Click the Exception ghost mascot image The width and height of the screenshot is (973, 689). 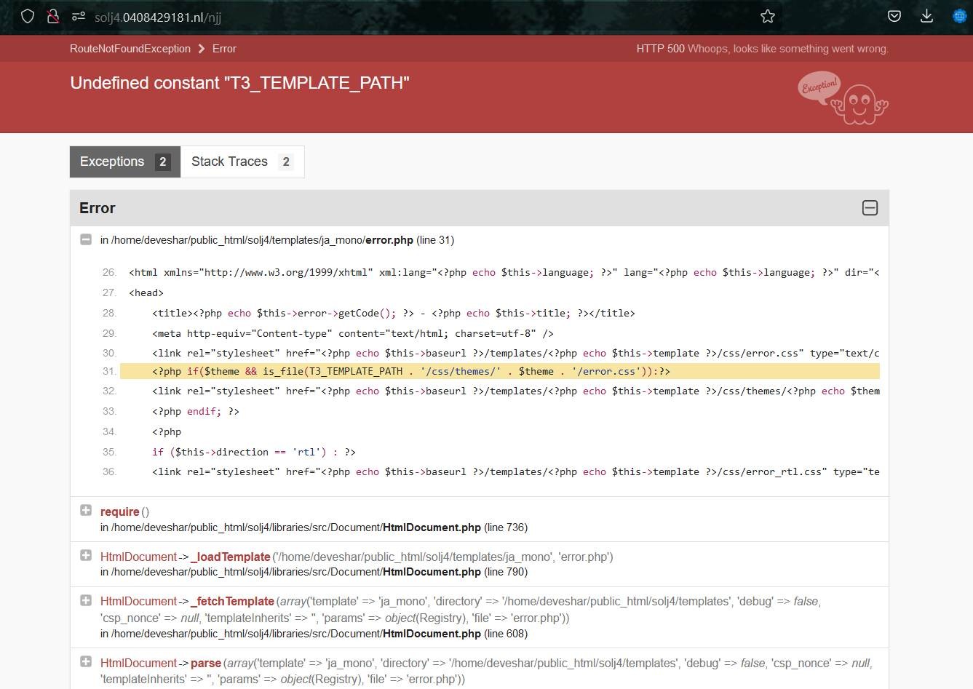pos(843,98)
